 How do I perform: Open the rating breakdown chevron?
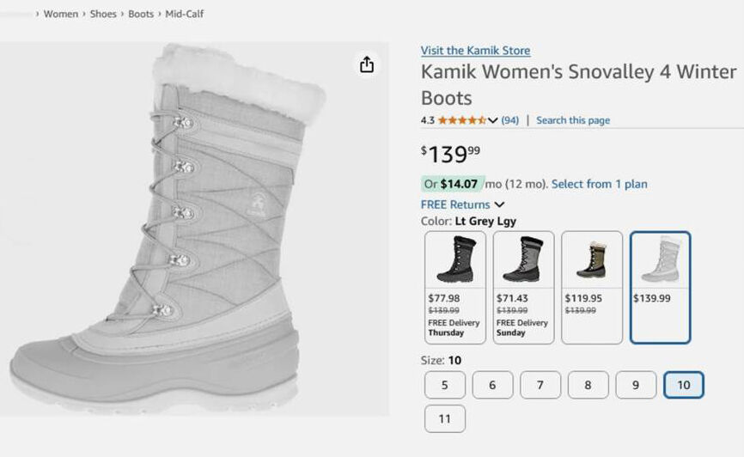point(493,120)
